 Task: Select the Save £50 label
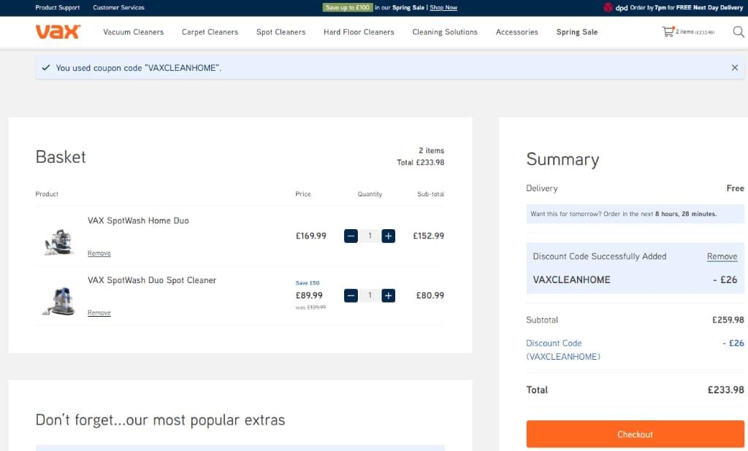pos(308,282)
